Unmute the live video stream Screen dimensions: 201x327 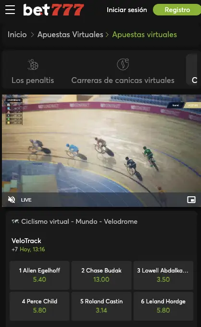(12, 200)
